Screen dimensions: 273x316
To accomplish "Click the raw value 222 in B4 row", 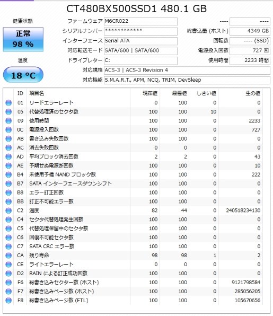I will (256, 174).
